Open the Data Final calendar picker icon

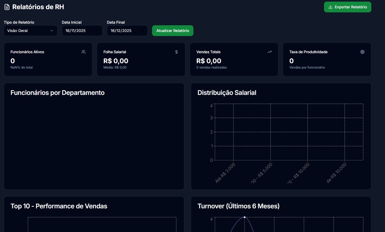tap(142, 31)
